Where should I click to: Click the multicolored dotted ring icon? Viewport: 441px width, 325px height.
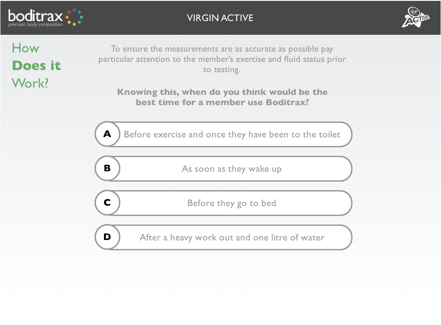(74, 17)
